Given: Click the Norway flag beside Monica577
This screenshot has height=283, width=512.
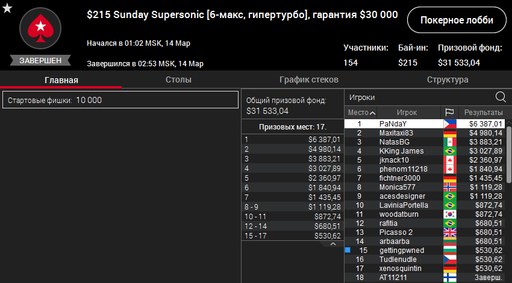Looking at the screenshot, I should click(449, 187).
